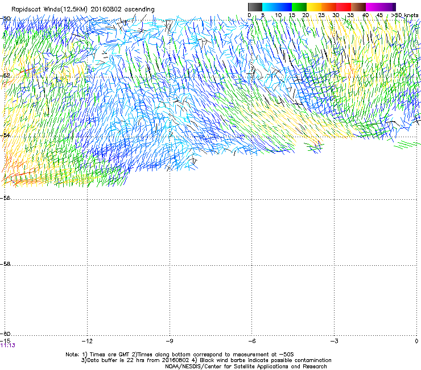Click the magenta 40-45 knots color swatch

(373, 7)
